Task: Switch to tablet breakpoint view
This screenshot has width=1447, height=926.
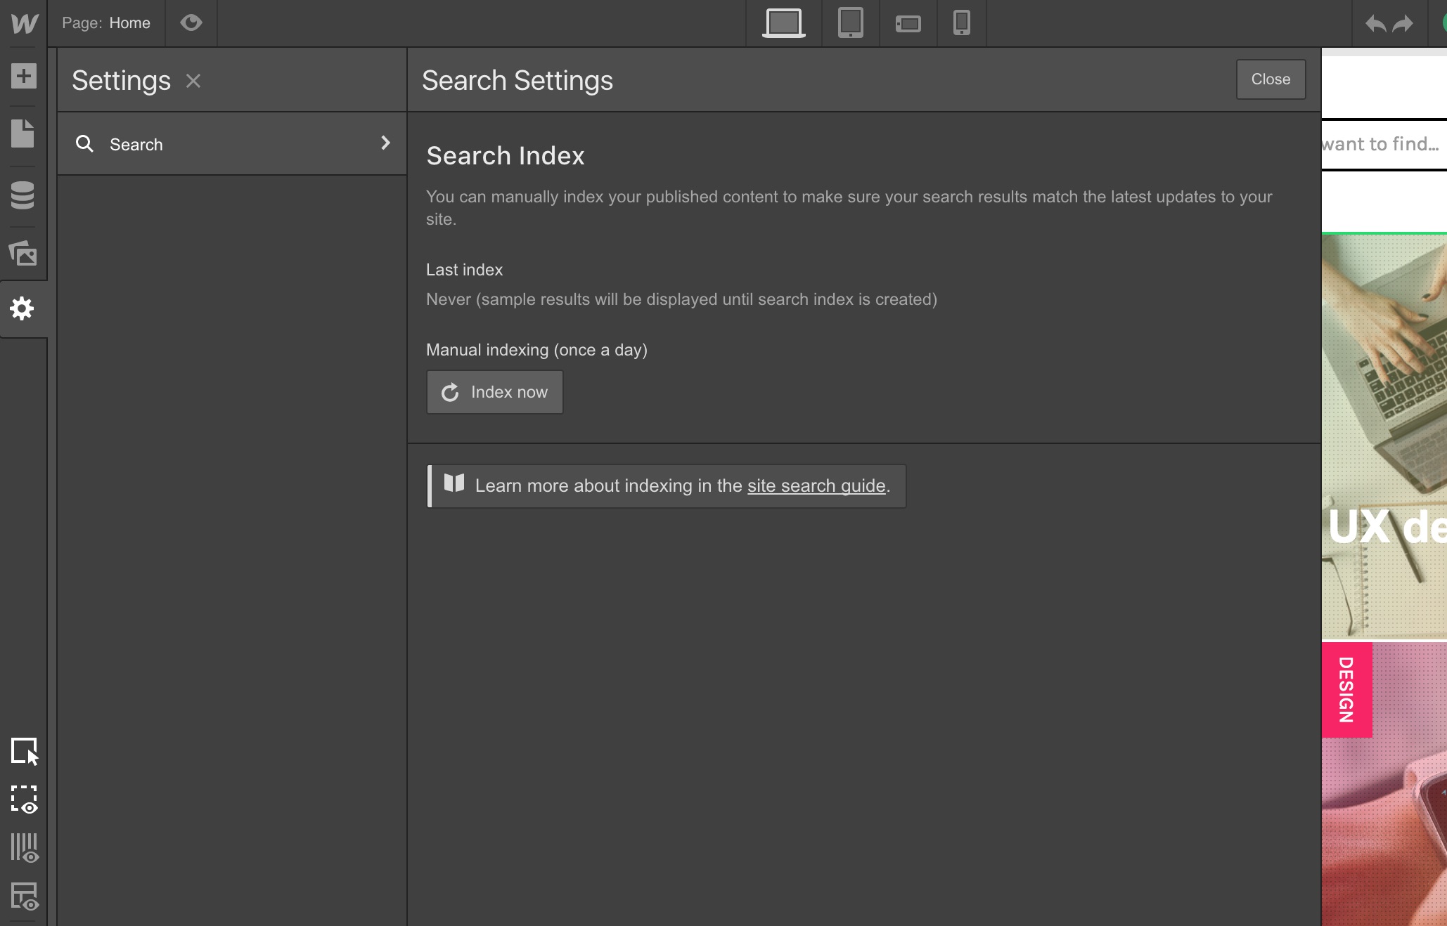Action: (x=850, y=23)
